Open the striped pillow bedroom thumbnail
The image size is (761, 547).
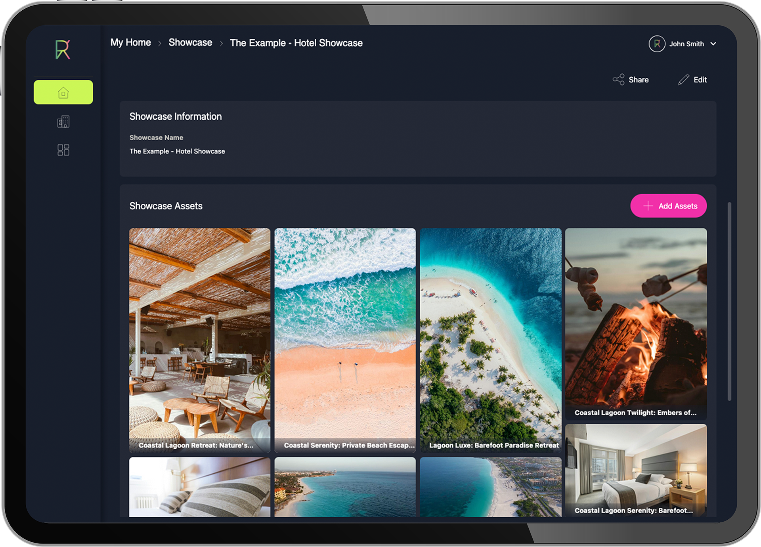(199, 487)
